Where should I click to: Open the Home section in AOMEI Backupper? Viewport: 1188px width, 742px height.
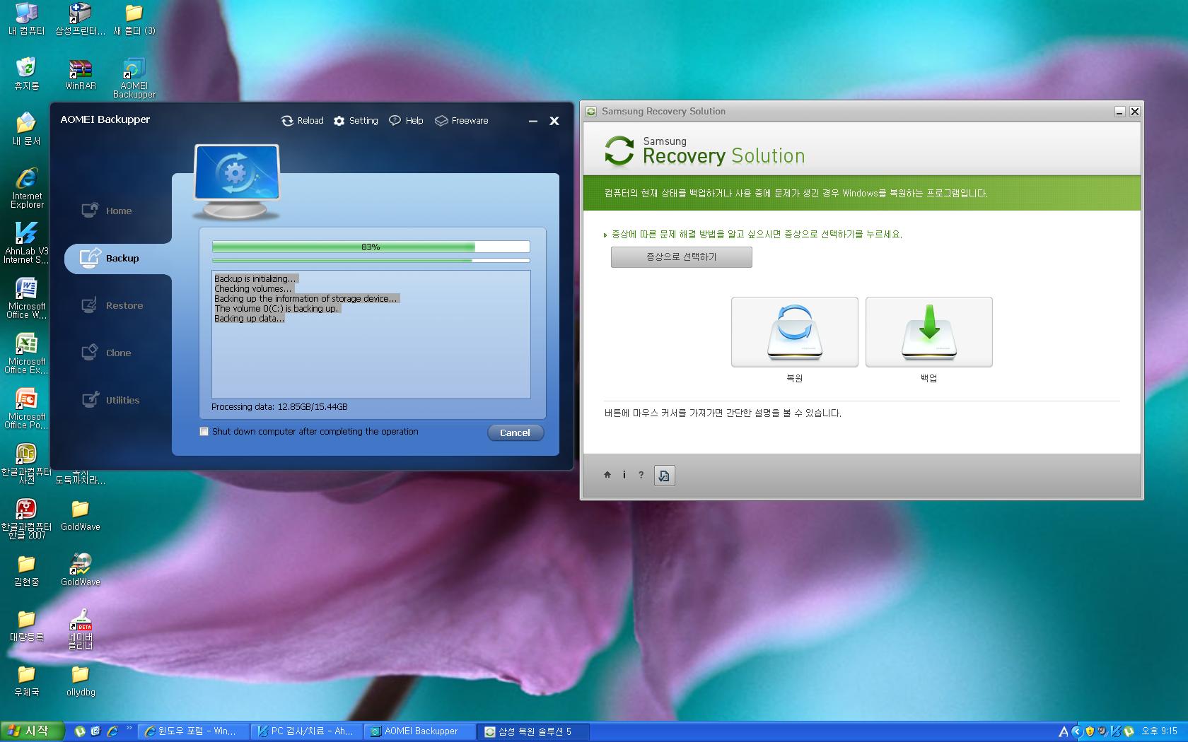click(x=107, y=211)
